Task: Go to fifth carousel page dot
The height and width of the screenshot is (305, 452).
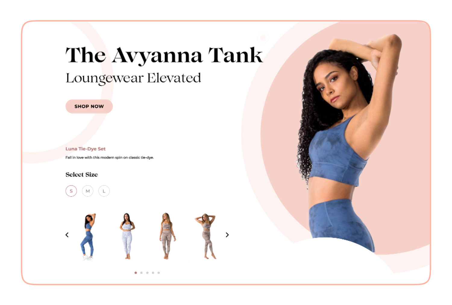Action: (x=159, y=273)
